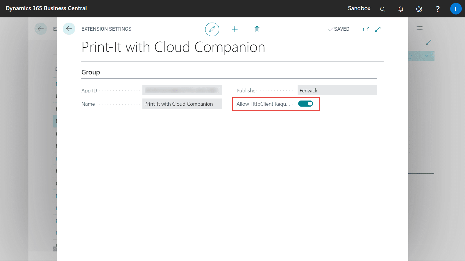Open the user account avatar F

point(456,9)
